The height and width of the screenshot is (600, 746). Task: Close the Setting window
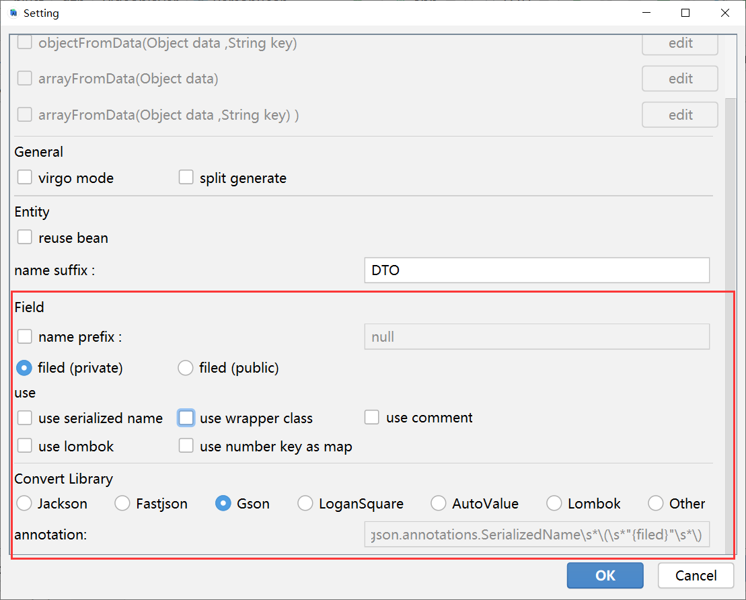pos(725,13)
